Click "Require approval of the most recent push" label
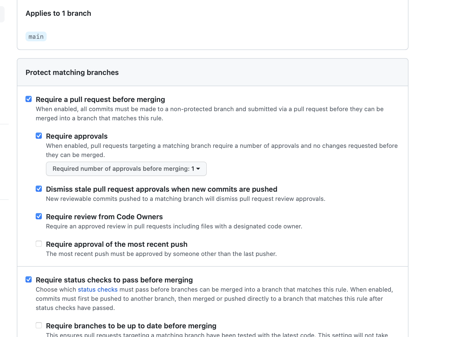This screenshot has height=337, width=462. (x=116, y=244)
